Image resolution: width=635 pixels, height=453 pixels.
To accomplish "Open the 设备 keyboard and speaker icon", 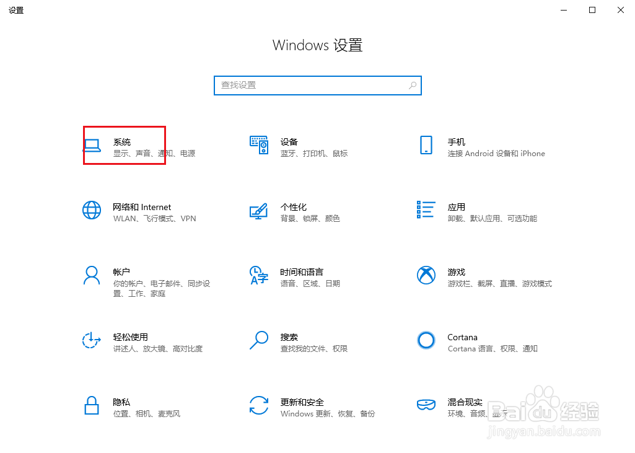I will pos(259,145).
